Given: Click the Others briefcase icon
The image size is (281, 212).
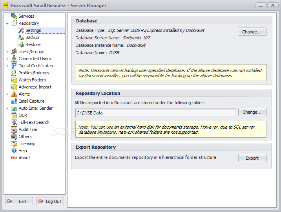Looking at the screenshot, I should [x=14, y=136].
